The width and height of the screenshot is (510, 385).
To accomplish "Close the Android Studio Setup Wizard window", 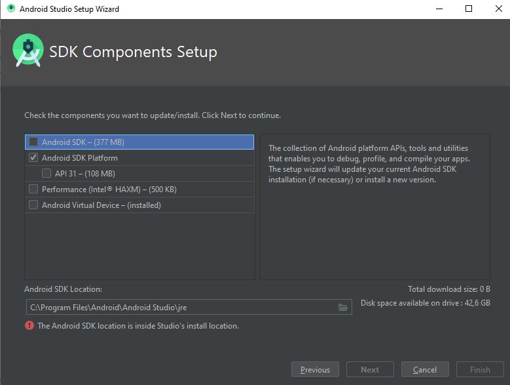I will pos(499,9).
